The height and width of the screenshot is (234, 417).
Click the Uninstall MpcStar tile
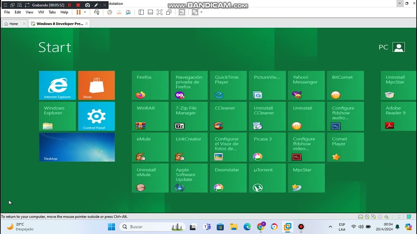click(399, 85)
